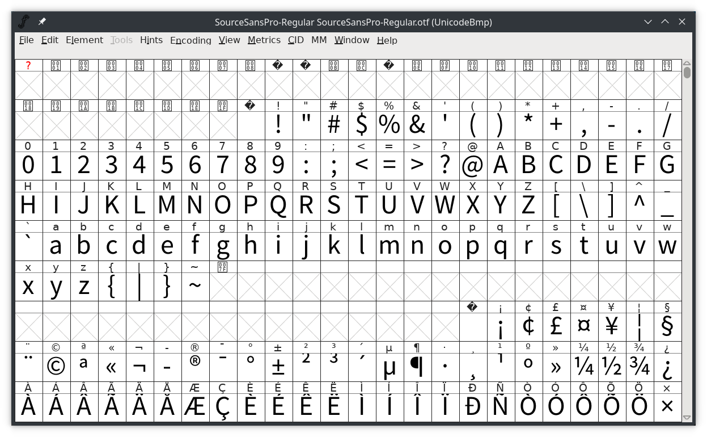Select the Ñ glyph cell
Image resolution: width=707 pixels, height=437 pixels.
[501, 407]
